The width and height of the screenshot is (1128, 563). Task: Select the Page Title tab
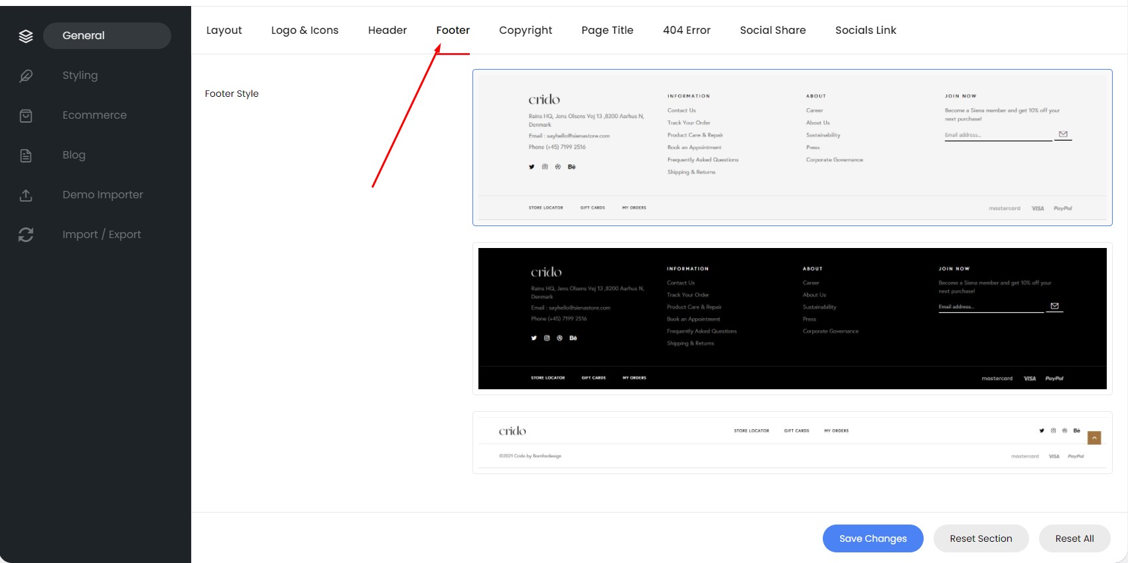point(607,31)
